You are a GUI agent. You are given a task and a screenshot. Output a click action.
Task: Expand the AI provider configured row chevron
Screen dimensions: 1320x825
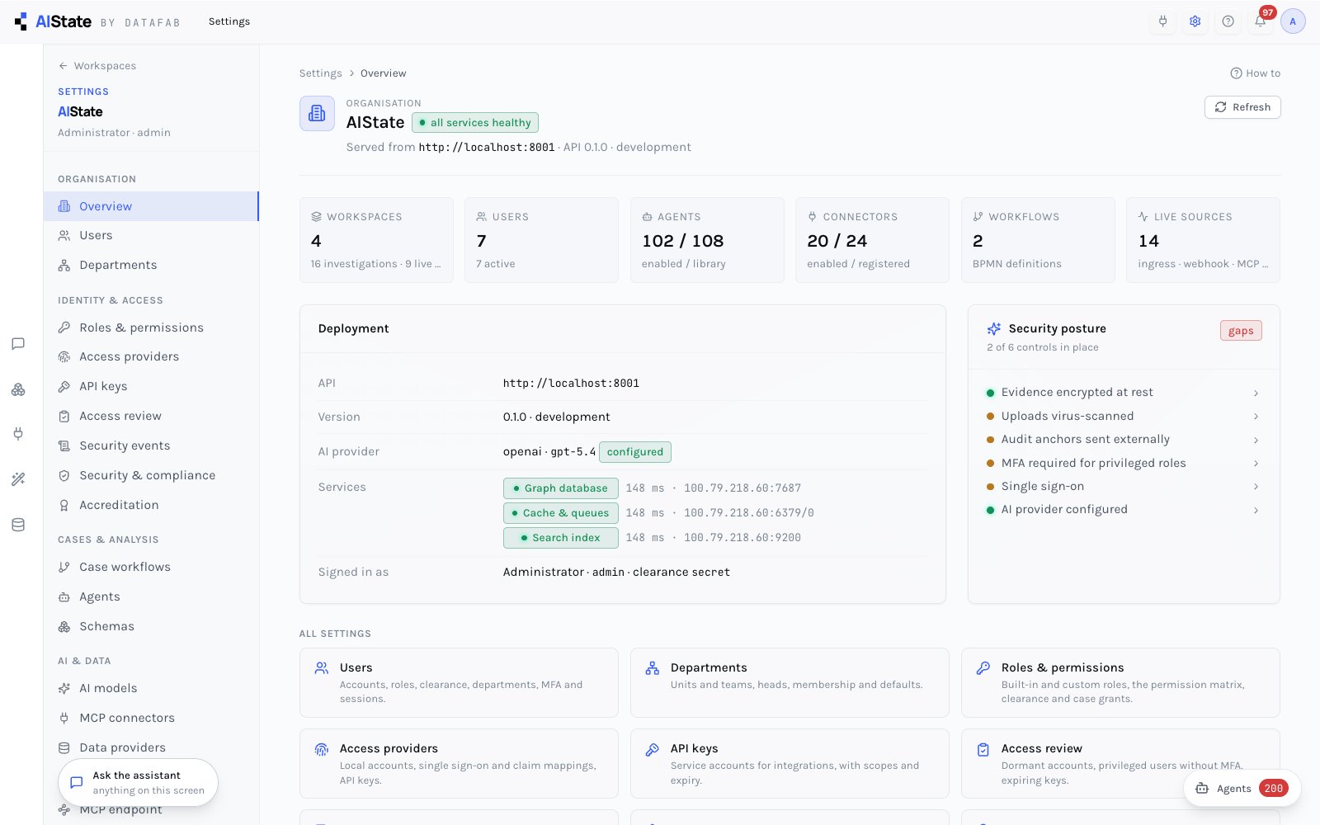pyautogui.click(x=1256, y=510)
